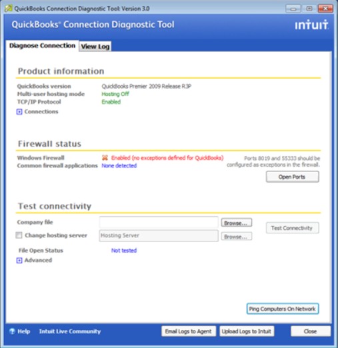This screenshot has width=338, height=348.
Task: Click the Browse button beside Hosting Server
Action: coord(236,237)
